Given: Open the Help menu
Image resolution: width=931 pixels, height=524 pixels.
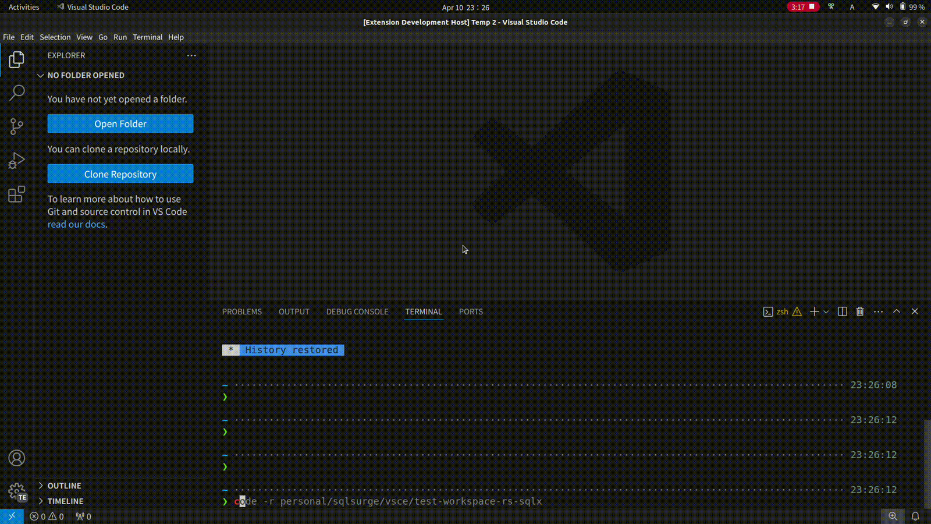Looking at the screenshot, I should coord(176,37).
